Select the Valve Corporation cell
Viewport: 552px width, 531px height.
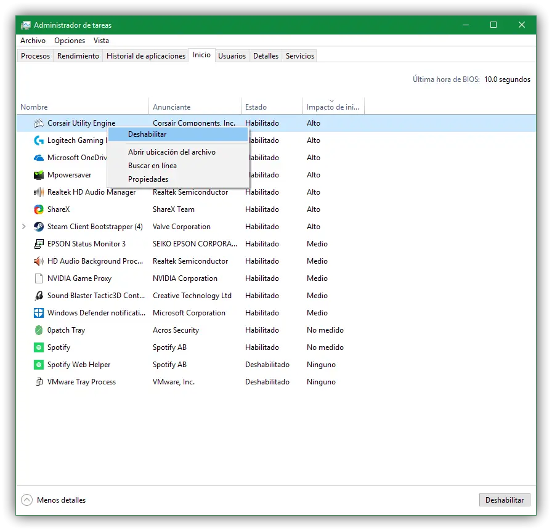(x=182, y=227)
